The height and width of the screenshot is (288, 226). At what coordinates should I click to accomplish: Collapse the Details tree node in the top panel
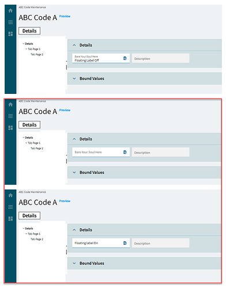click(23, 44)
